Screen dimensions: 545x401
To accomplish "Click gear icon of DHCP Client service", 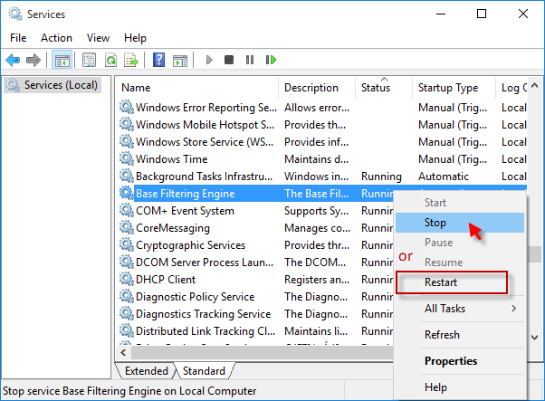I will [x=126, y=280].
